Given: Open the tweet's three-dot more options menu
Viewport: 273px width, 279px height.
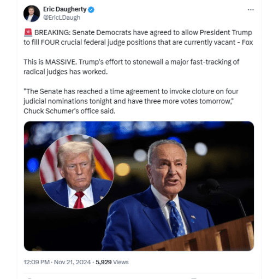Looking at the screenshot, I should (251, 10).
